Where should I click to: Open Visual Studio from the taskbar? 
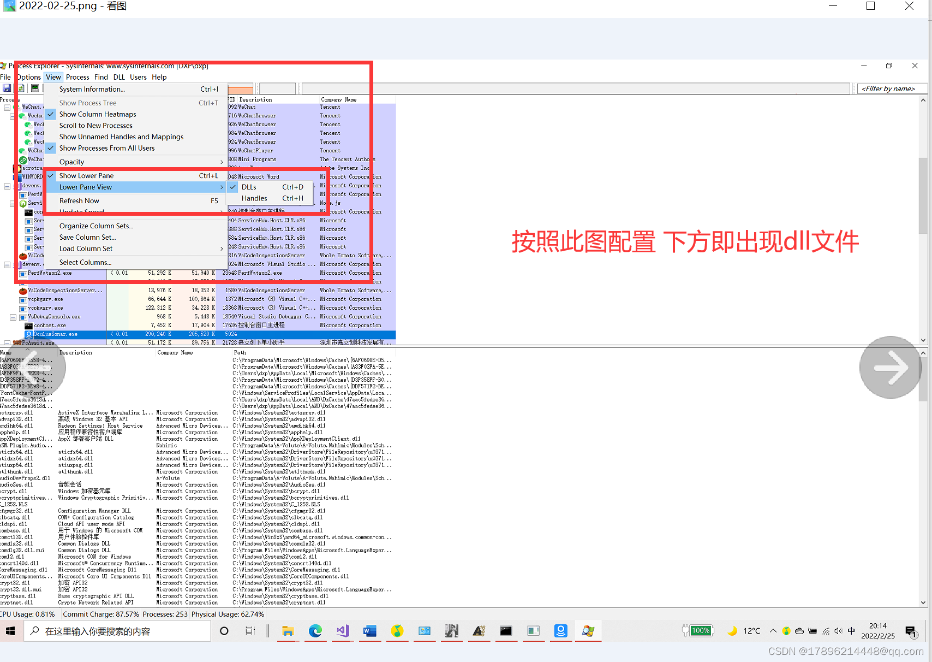pos(342,631)
